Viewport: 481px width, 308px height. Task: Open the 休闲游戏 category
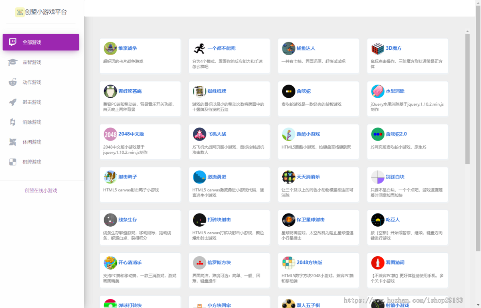tap(41, 142)
